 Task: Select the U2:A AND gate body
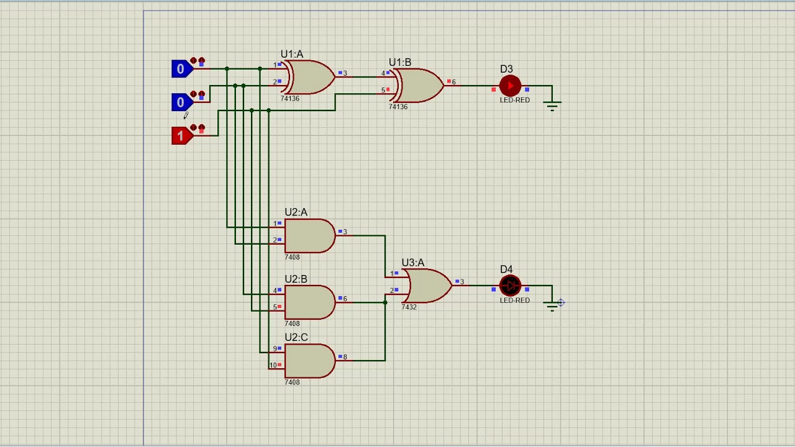click(x=310, y=236)
